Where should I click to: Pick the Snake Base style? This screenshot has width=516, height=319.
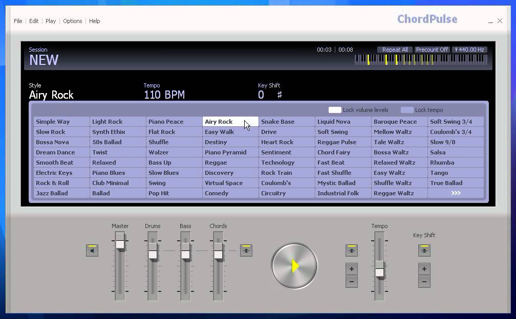[x=287, y=122]
